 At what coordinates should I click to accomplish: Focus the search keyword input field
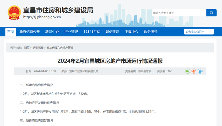[x=179, y=13]
